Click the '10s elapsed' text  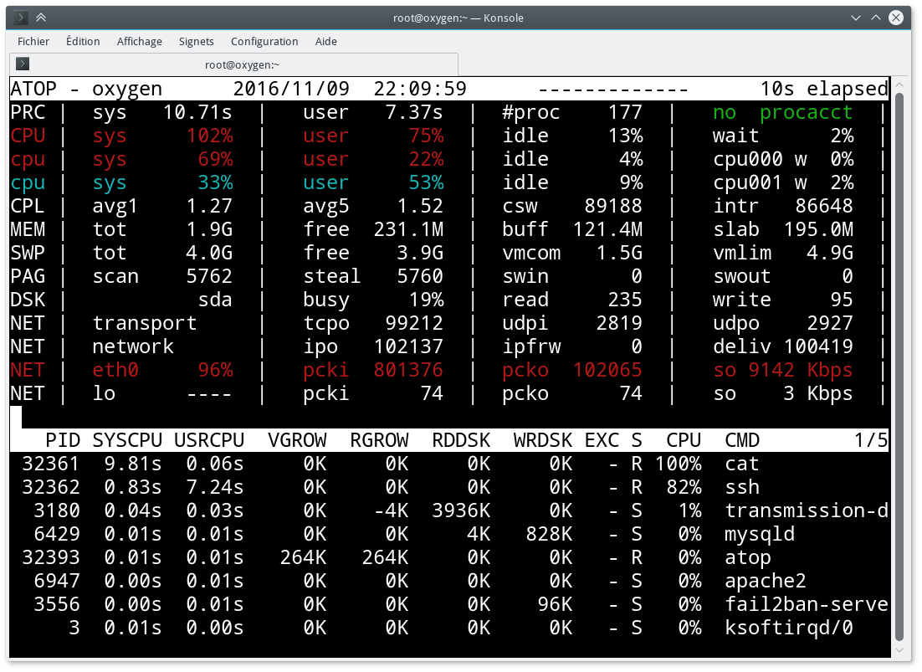(x=824, y=89)
